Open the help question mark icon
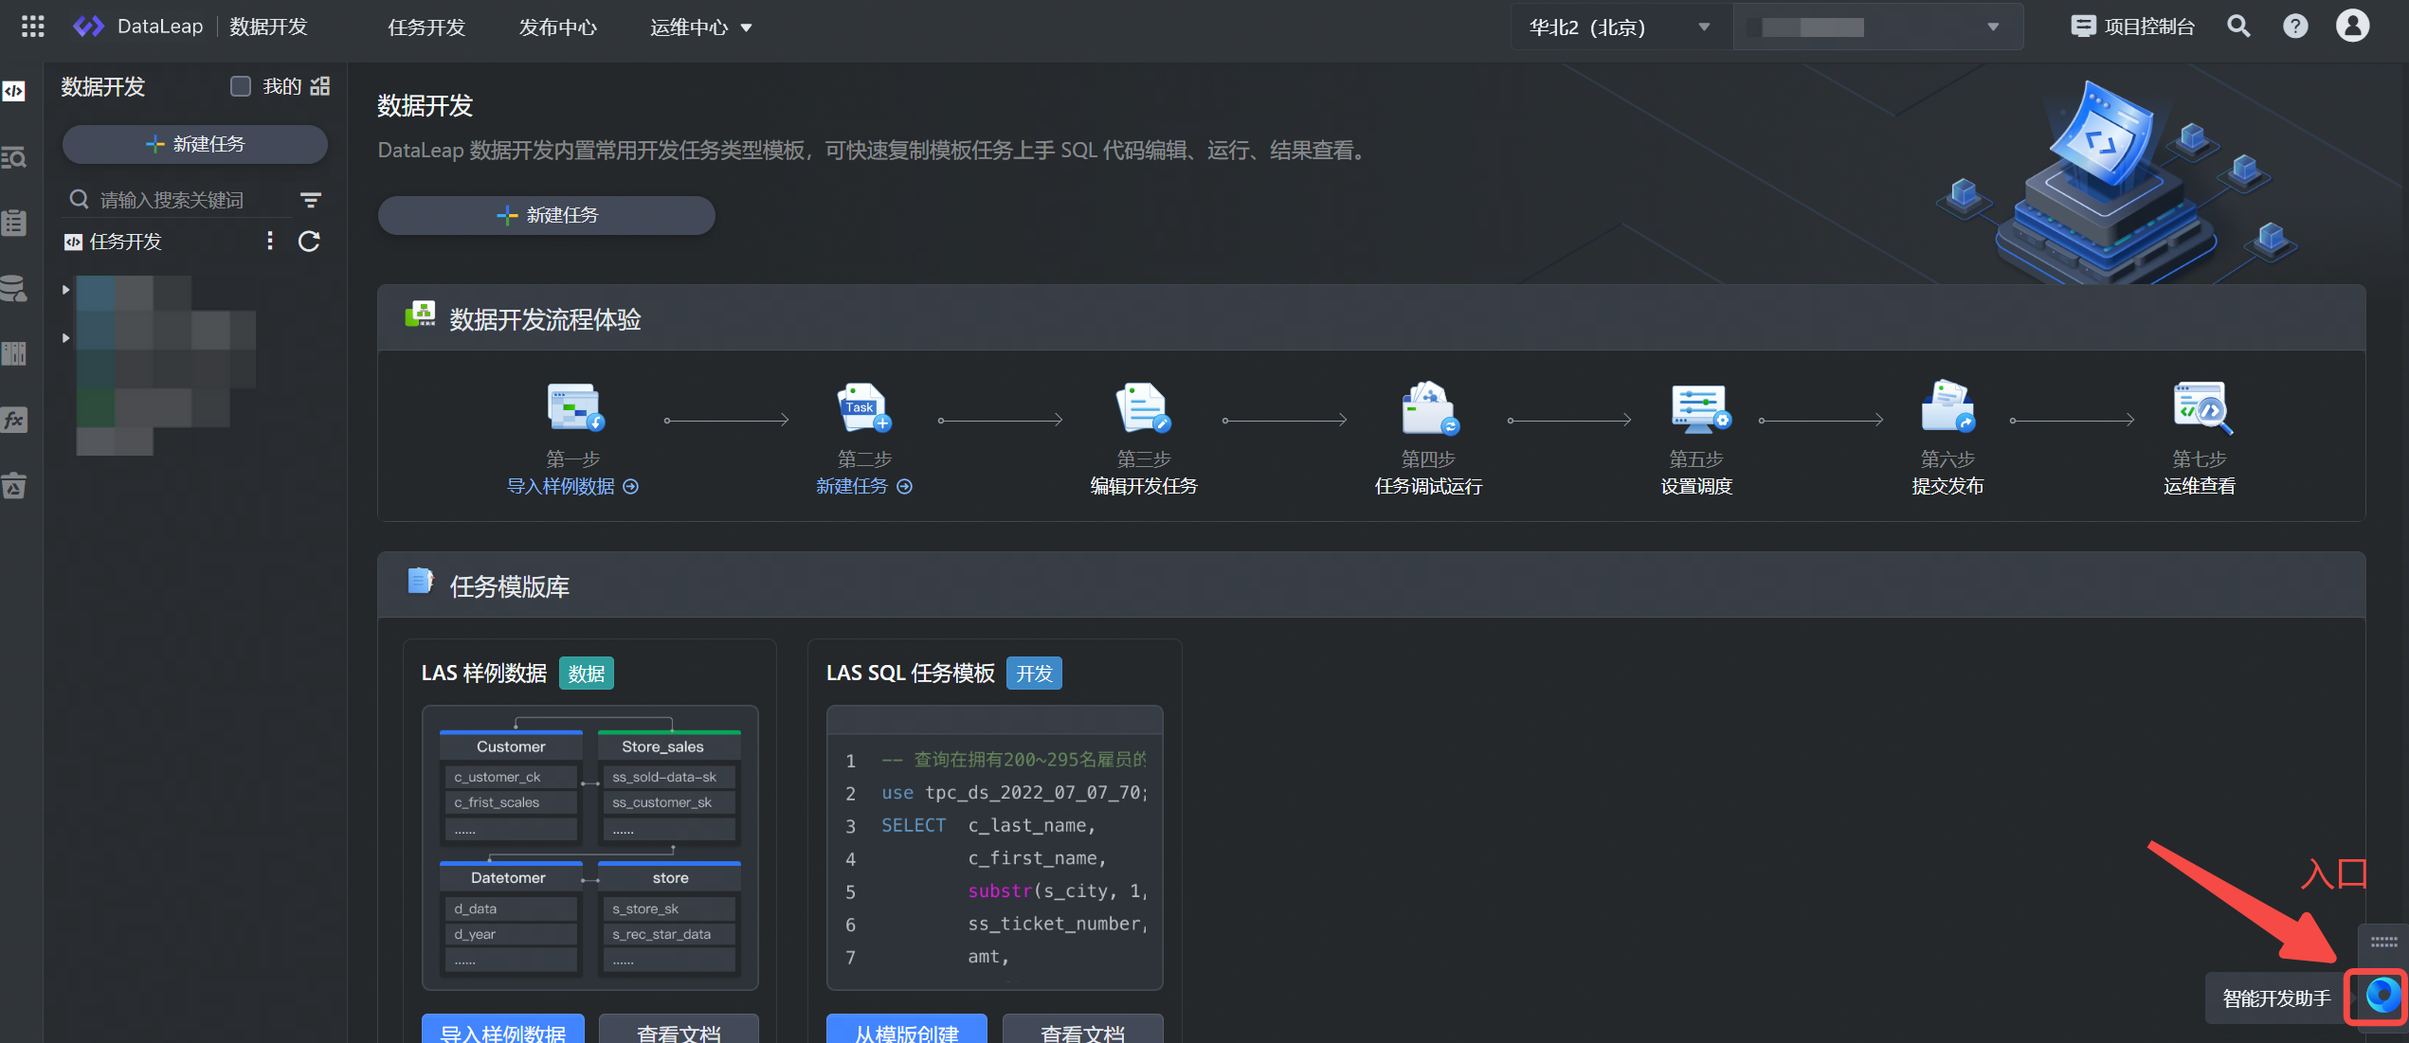Screen dimensions: 2409x1043 2295,27
